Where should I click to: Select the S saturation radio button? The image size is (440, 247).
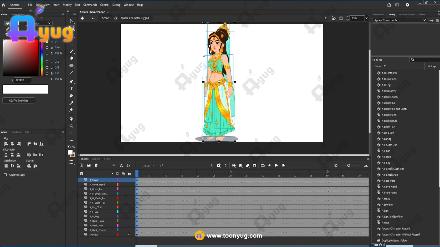(x=47, y=47)
